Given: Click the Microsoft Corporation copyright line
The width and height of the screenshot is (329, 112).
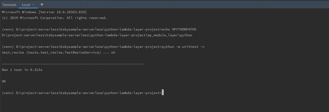Looking at the screenshot, I should point(54,18).
